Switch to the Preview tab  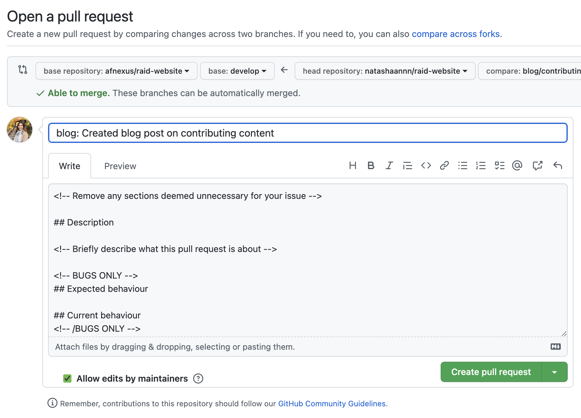point(120,166)
